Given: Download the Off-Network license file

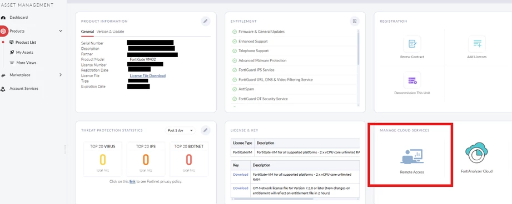Looking at the screenshot, I should 241,188.
